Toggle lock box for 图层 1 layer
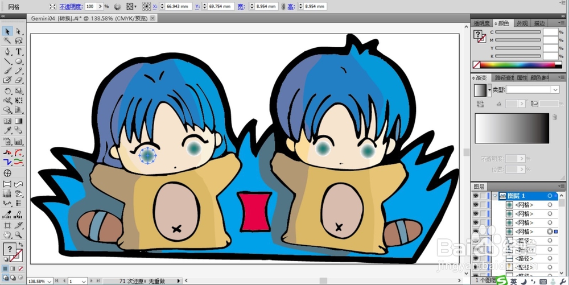 click(x=483, y=196)
